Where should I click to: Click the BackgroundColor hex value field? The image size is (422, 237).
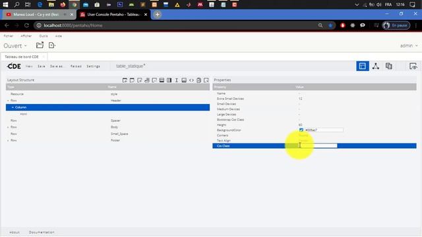tap(324, 130)
